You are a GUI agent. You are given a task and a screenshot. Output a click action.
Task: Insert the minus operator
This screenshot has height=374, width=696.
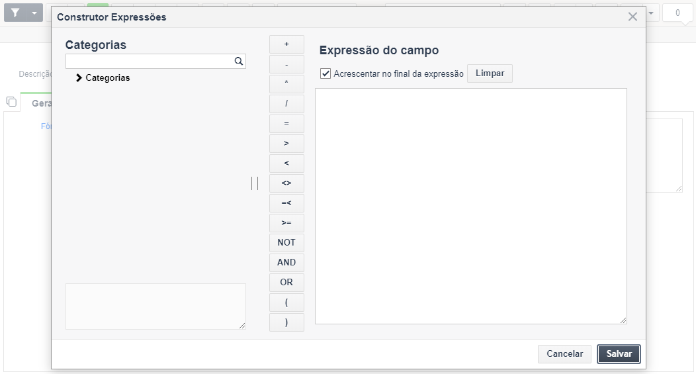[286, 64]
